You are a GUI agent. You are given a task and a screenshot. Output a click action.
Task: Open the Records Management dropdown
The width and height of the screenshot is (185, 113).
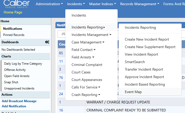point(140,4)
